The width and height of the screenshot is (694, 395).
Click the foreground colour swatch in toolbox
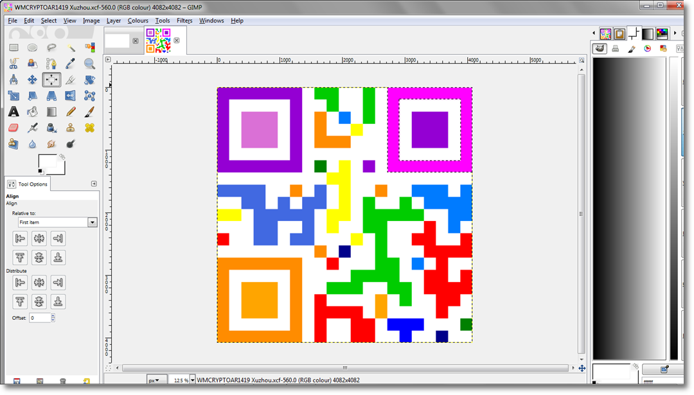[46, 162]
